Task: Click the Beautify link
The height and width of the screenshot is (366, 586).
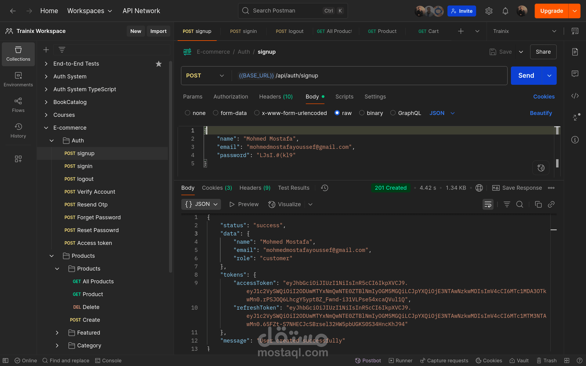Action: point(541,113)
